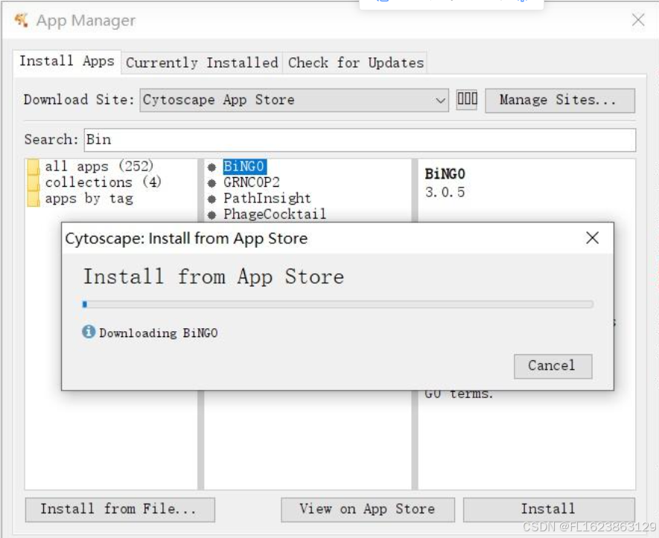Cancel the BiNGO download

553,366
